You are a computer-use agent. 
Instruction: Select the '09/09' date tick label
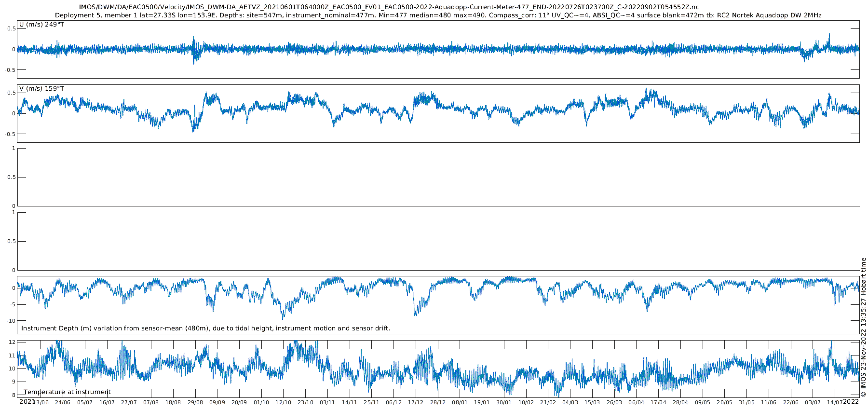[x=217, y=402]
